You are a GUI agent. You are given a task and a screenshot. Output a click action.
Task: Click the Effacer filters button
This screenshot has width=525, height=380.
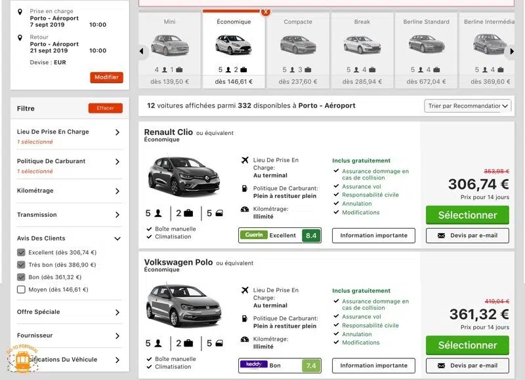point(106,108)
